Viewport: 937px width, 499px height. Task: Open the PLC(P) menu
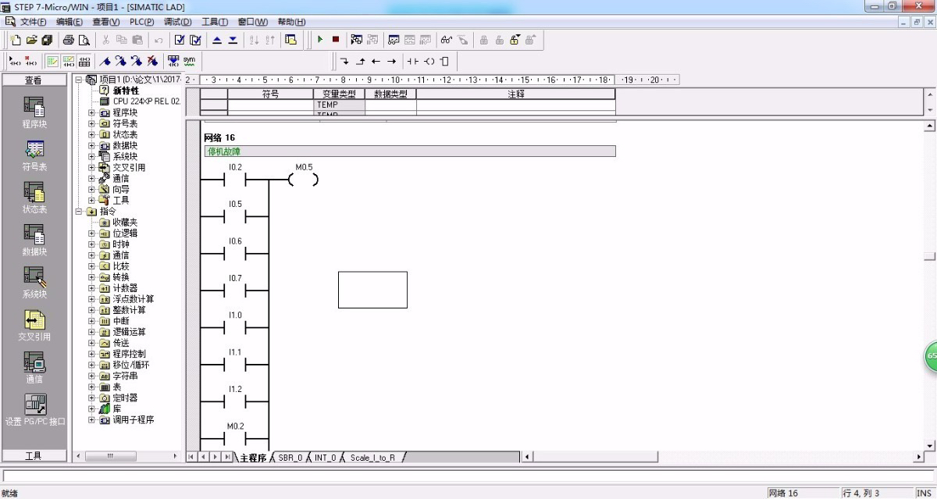(x=141, y=22)
